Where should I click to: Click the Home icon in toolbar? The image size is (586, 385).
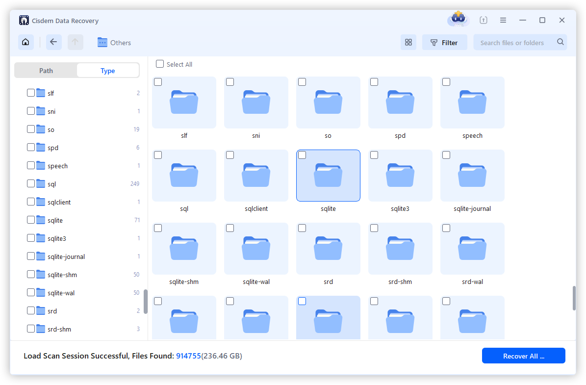tap(25, 42)
